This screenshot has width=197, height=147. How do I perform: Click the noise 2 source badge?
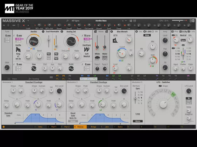coord(107,31)
